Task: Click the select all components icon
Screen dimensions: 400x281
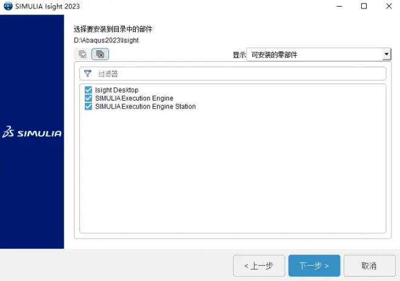Action: tap(82, 54)
